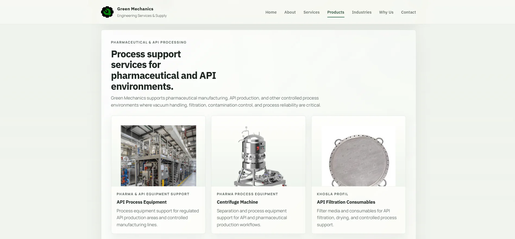Click the Contact nav link
Screen dimensions: 515x239
click(408, 12)
